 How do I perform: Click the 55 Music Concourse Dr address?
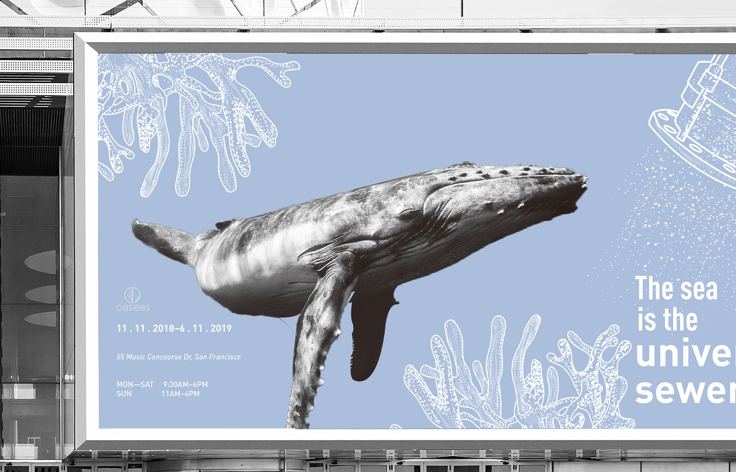point(178,357)
